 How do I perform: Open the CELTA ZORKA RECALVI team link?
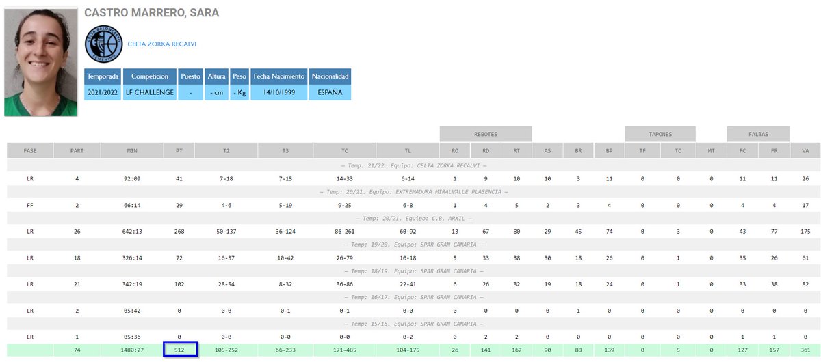tap(162, 44)
